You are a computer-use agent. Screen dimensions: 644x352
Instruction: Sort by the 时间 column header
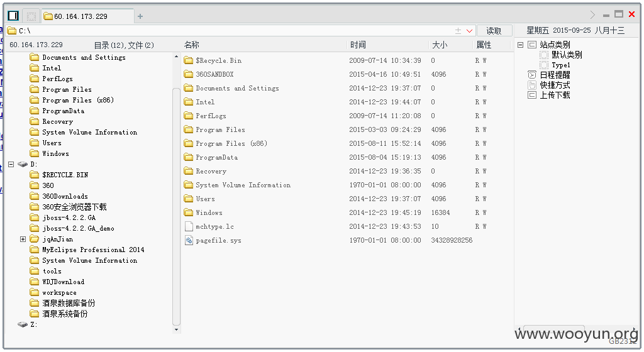click(358, 45)
